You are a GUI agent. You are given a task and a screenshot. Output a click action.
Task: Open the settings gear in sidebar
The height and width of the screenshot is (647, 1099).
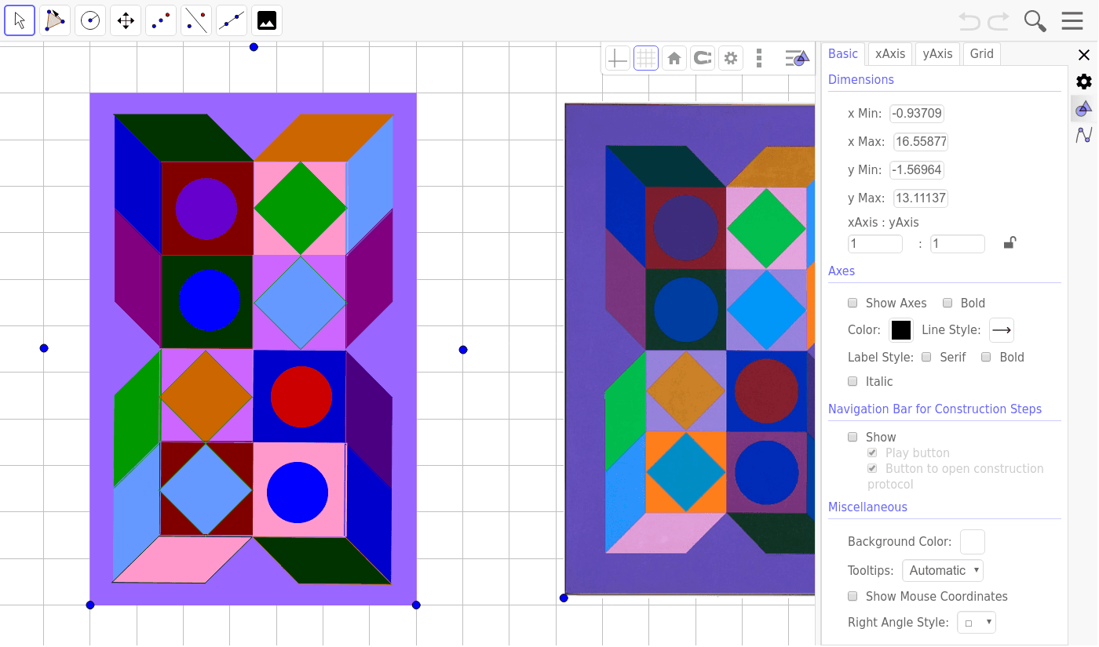pyautogui.click(x=1084, y=82)
